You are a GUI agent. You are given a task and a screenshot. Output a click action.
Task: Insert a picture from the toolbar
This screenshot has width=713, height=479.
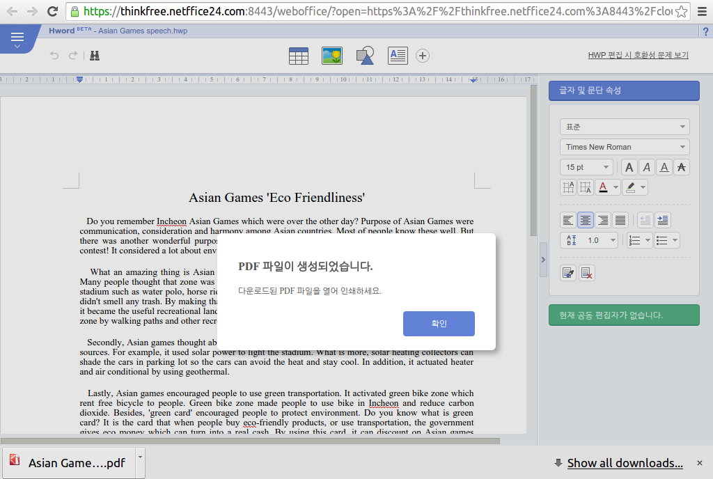coord(332,56)
